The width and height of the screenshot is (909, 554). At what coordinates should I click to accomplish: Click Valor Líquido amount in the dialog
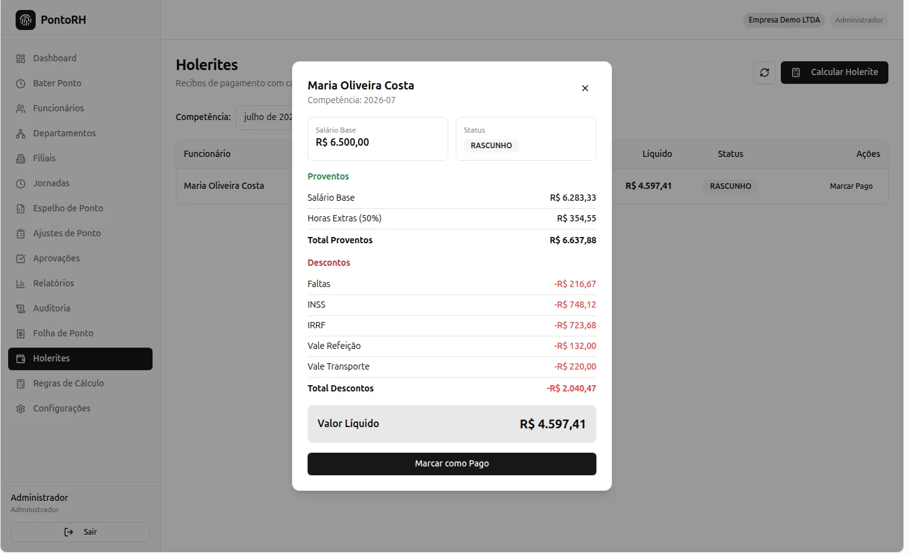click(x=553, y=424)
